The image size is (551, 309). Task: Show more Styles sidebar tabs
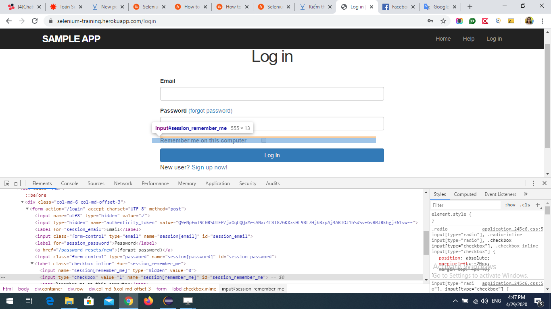526,194
